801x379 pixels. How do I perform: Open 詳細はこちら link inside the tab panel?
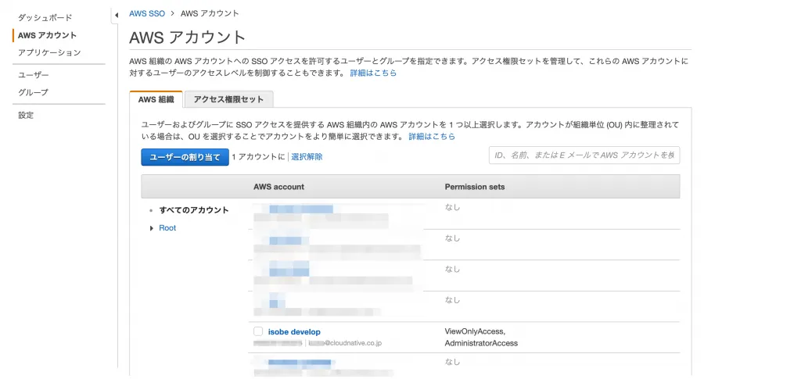[x=431, y=136]
